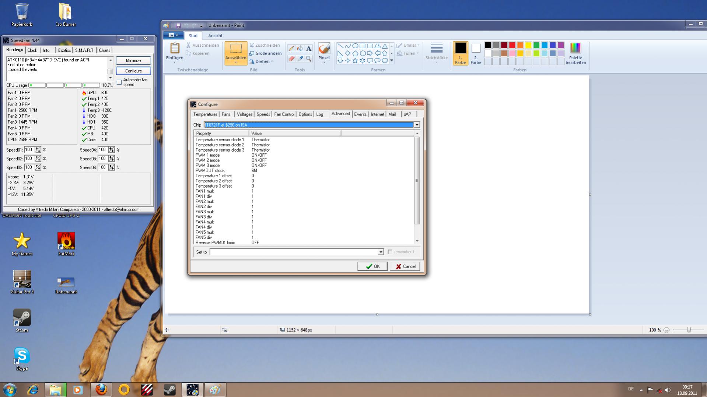Switch to the Temperatures tab in Configure

pyautogui.click(x=205, y=114)
